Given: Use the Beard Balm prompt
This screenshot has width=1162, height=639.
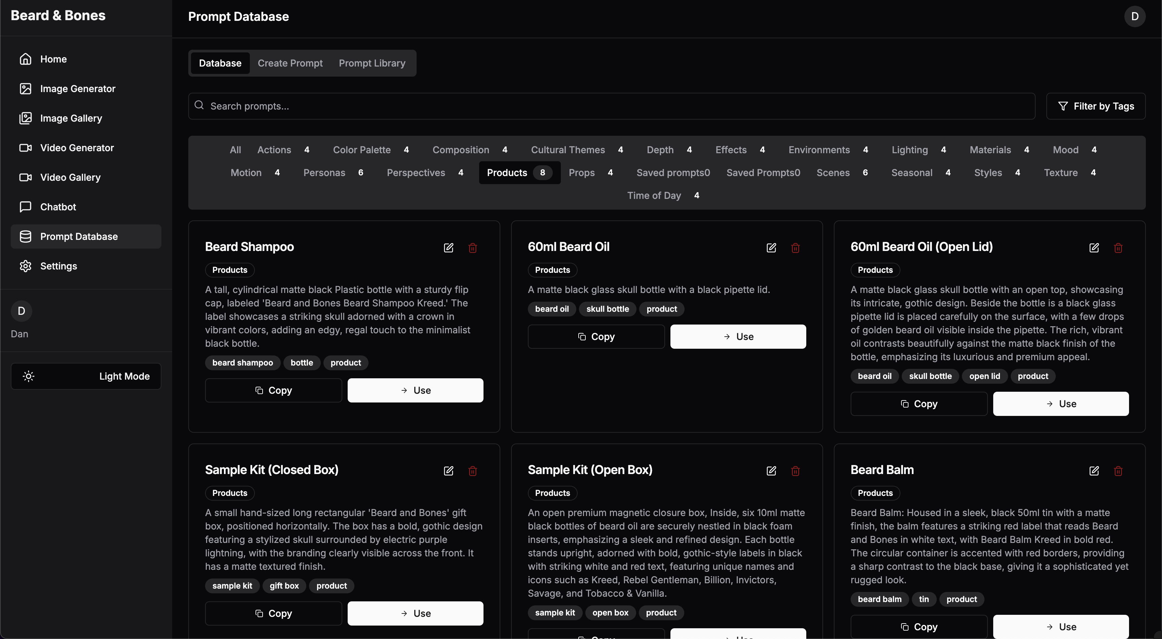Looking at the screenshot, I should tap(1061, 627).
